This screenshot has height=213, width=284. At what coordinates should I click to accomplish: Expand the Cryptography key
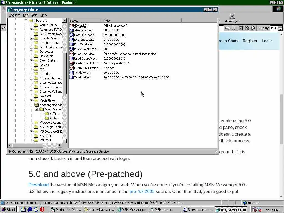[31, 43]
